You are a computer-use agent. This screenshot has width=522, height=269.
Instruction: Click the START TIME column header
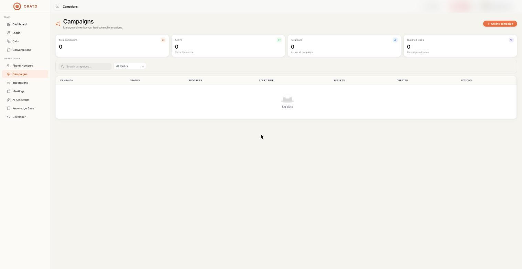pos(266,80)
